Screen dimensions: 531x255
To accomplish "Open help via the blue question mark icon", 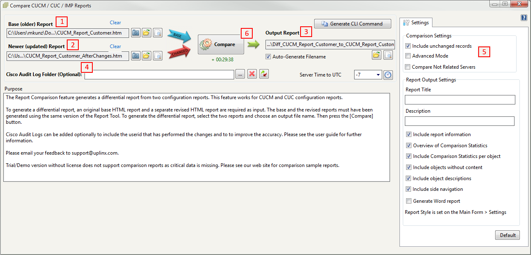I will click(524, 18).
